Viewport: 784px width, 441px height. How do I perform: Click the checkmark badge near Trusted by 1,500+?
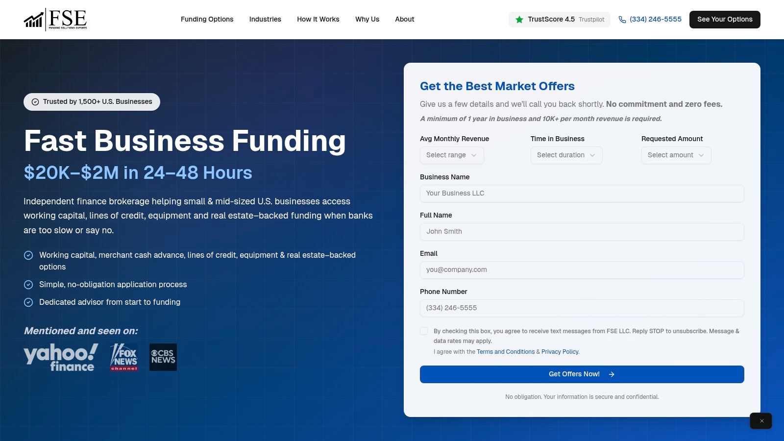(35, 102)
